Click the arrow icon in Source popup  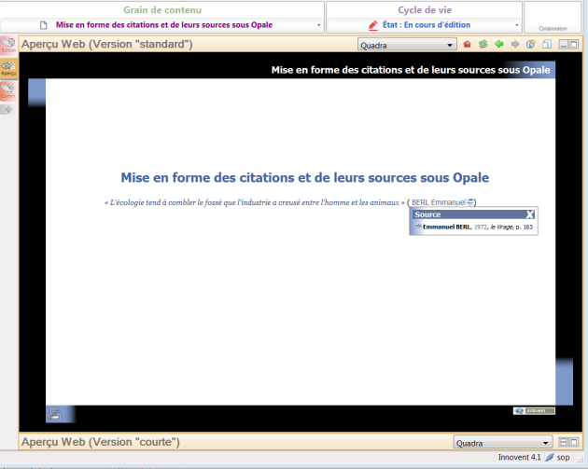418,227
